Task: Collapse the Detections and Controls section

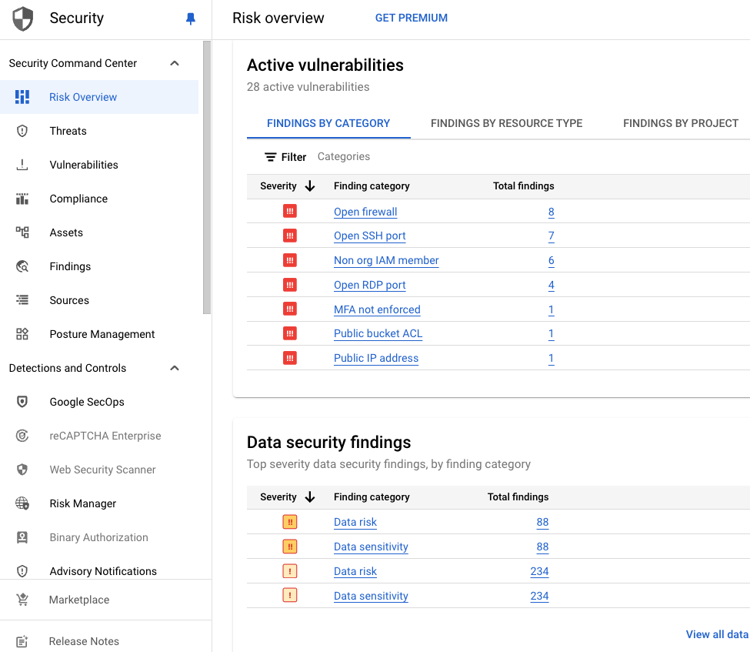Action: click(x=174, y=368)
